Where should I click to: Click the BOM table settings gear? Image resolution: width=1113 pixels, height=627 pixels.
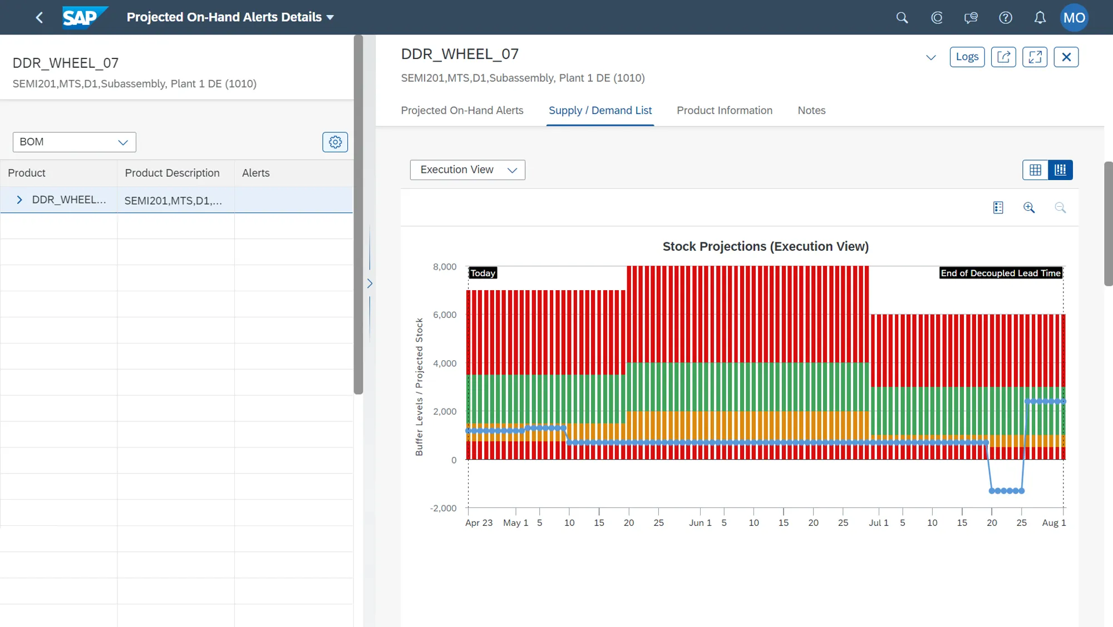point(335,142)
